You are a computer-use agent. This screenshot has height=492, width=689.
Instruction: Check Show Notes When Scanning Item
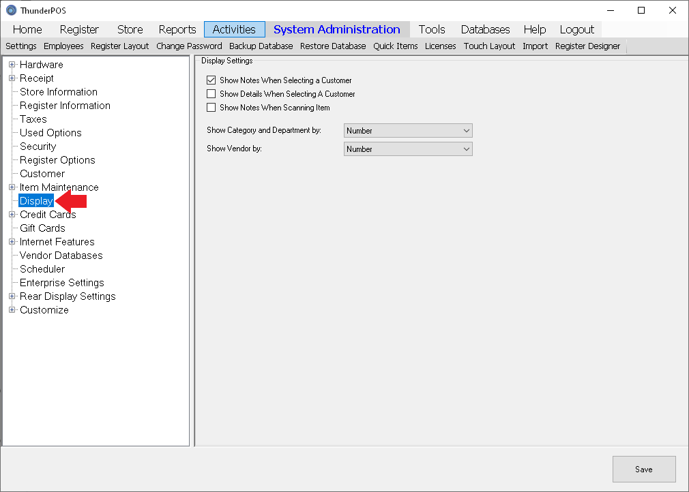pyautogui.click(x=211, y=108)
